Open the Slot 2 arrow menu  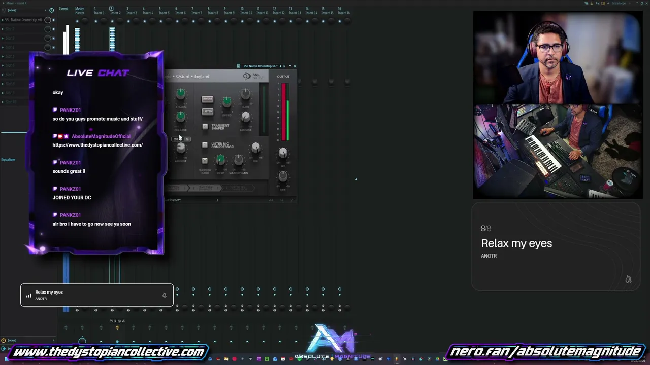(3, 29)
